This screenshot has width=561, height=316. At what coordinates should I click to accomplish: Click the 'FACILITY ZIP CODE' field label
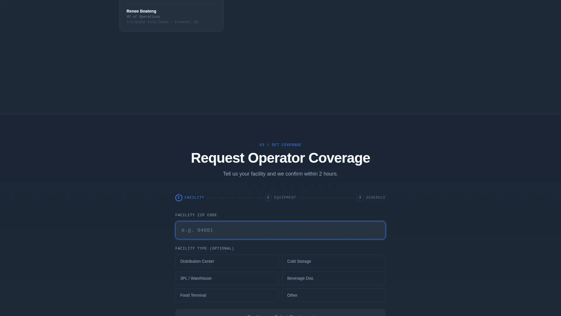[196, 215]
